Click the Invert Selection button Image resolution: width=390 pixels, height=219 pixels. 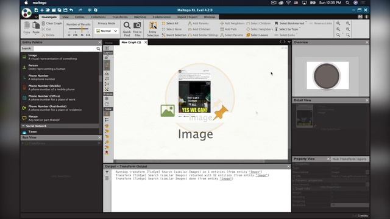click(x=174, y=35)
